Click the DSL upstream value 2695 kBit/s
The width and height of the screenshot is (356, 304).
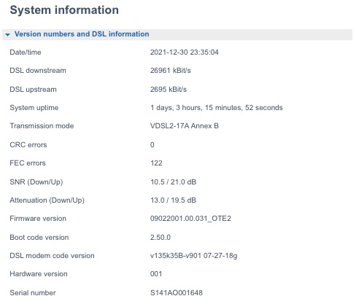click(x=169, y=90)
